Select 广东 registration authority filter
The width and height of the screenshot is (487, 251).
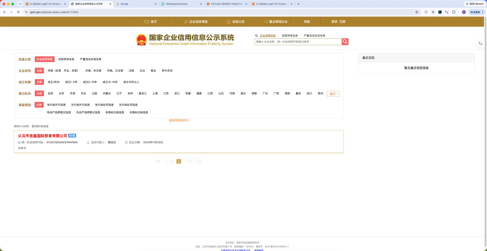point(265,93)
